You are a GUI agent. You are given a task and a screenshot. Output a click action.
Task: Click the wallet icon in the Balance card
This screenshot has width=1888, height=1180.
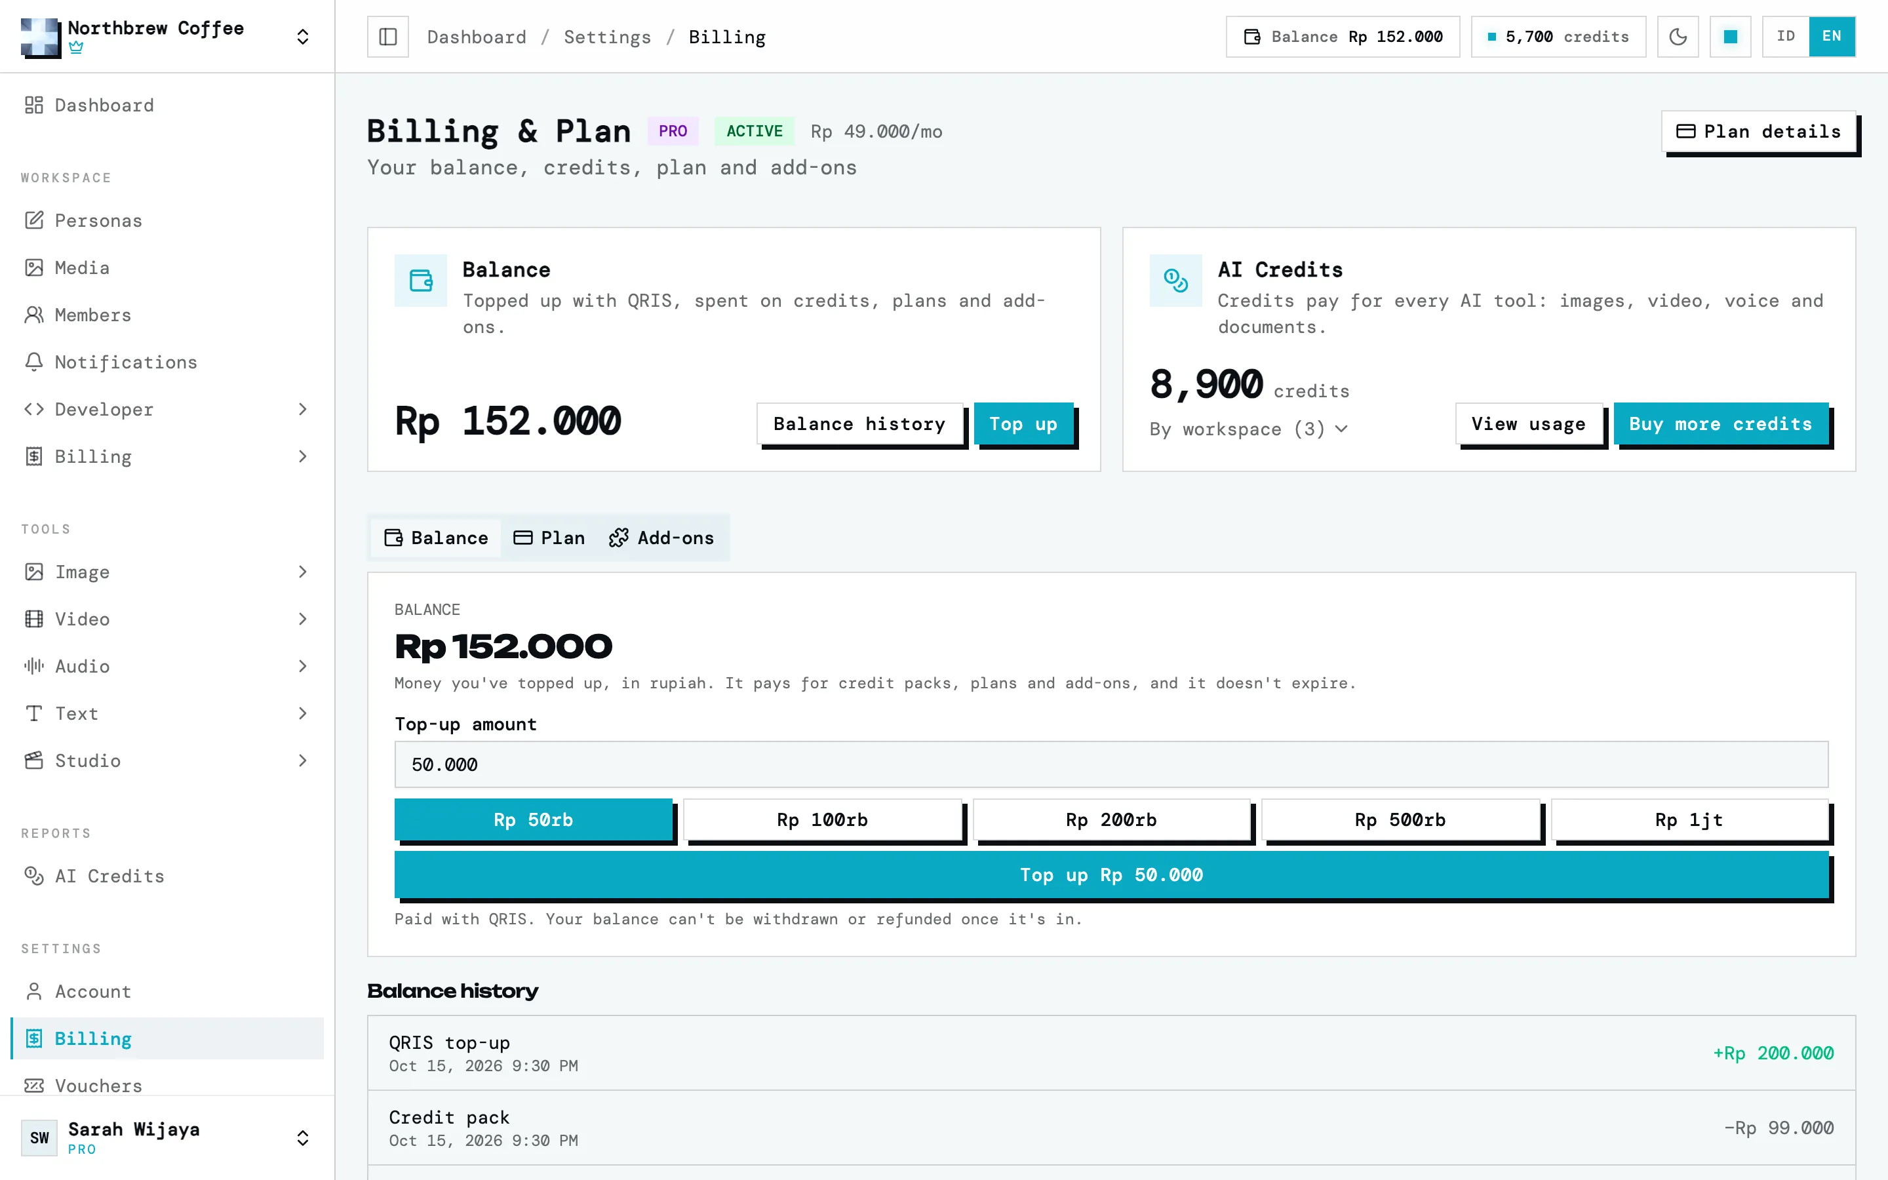pyautogui.click(x=420, y=280)
